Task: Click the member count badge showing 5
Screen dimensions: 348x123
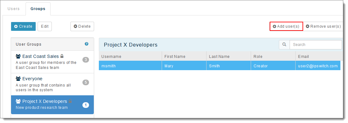Action: pos(86,82)
